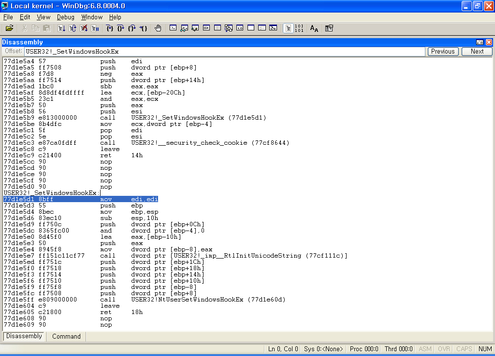Click the Step Into braces icon

pos(110,28)
